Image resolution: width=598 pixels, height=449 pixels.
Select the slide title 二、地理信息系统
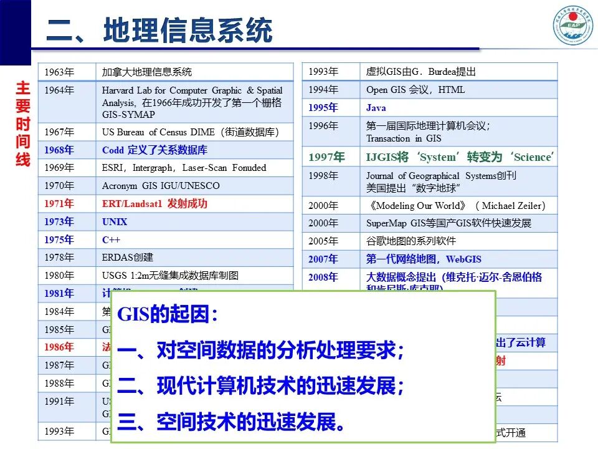coord(159,30)
